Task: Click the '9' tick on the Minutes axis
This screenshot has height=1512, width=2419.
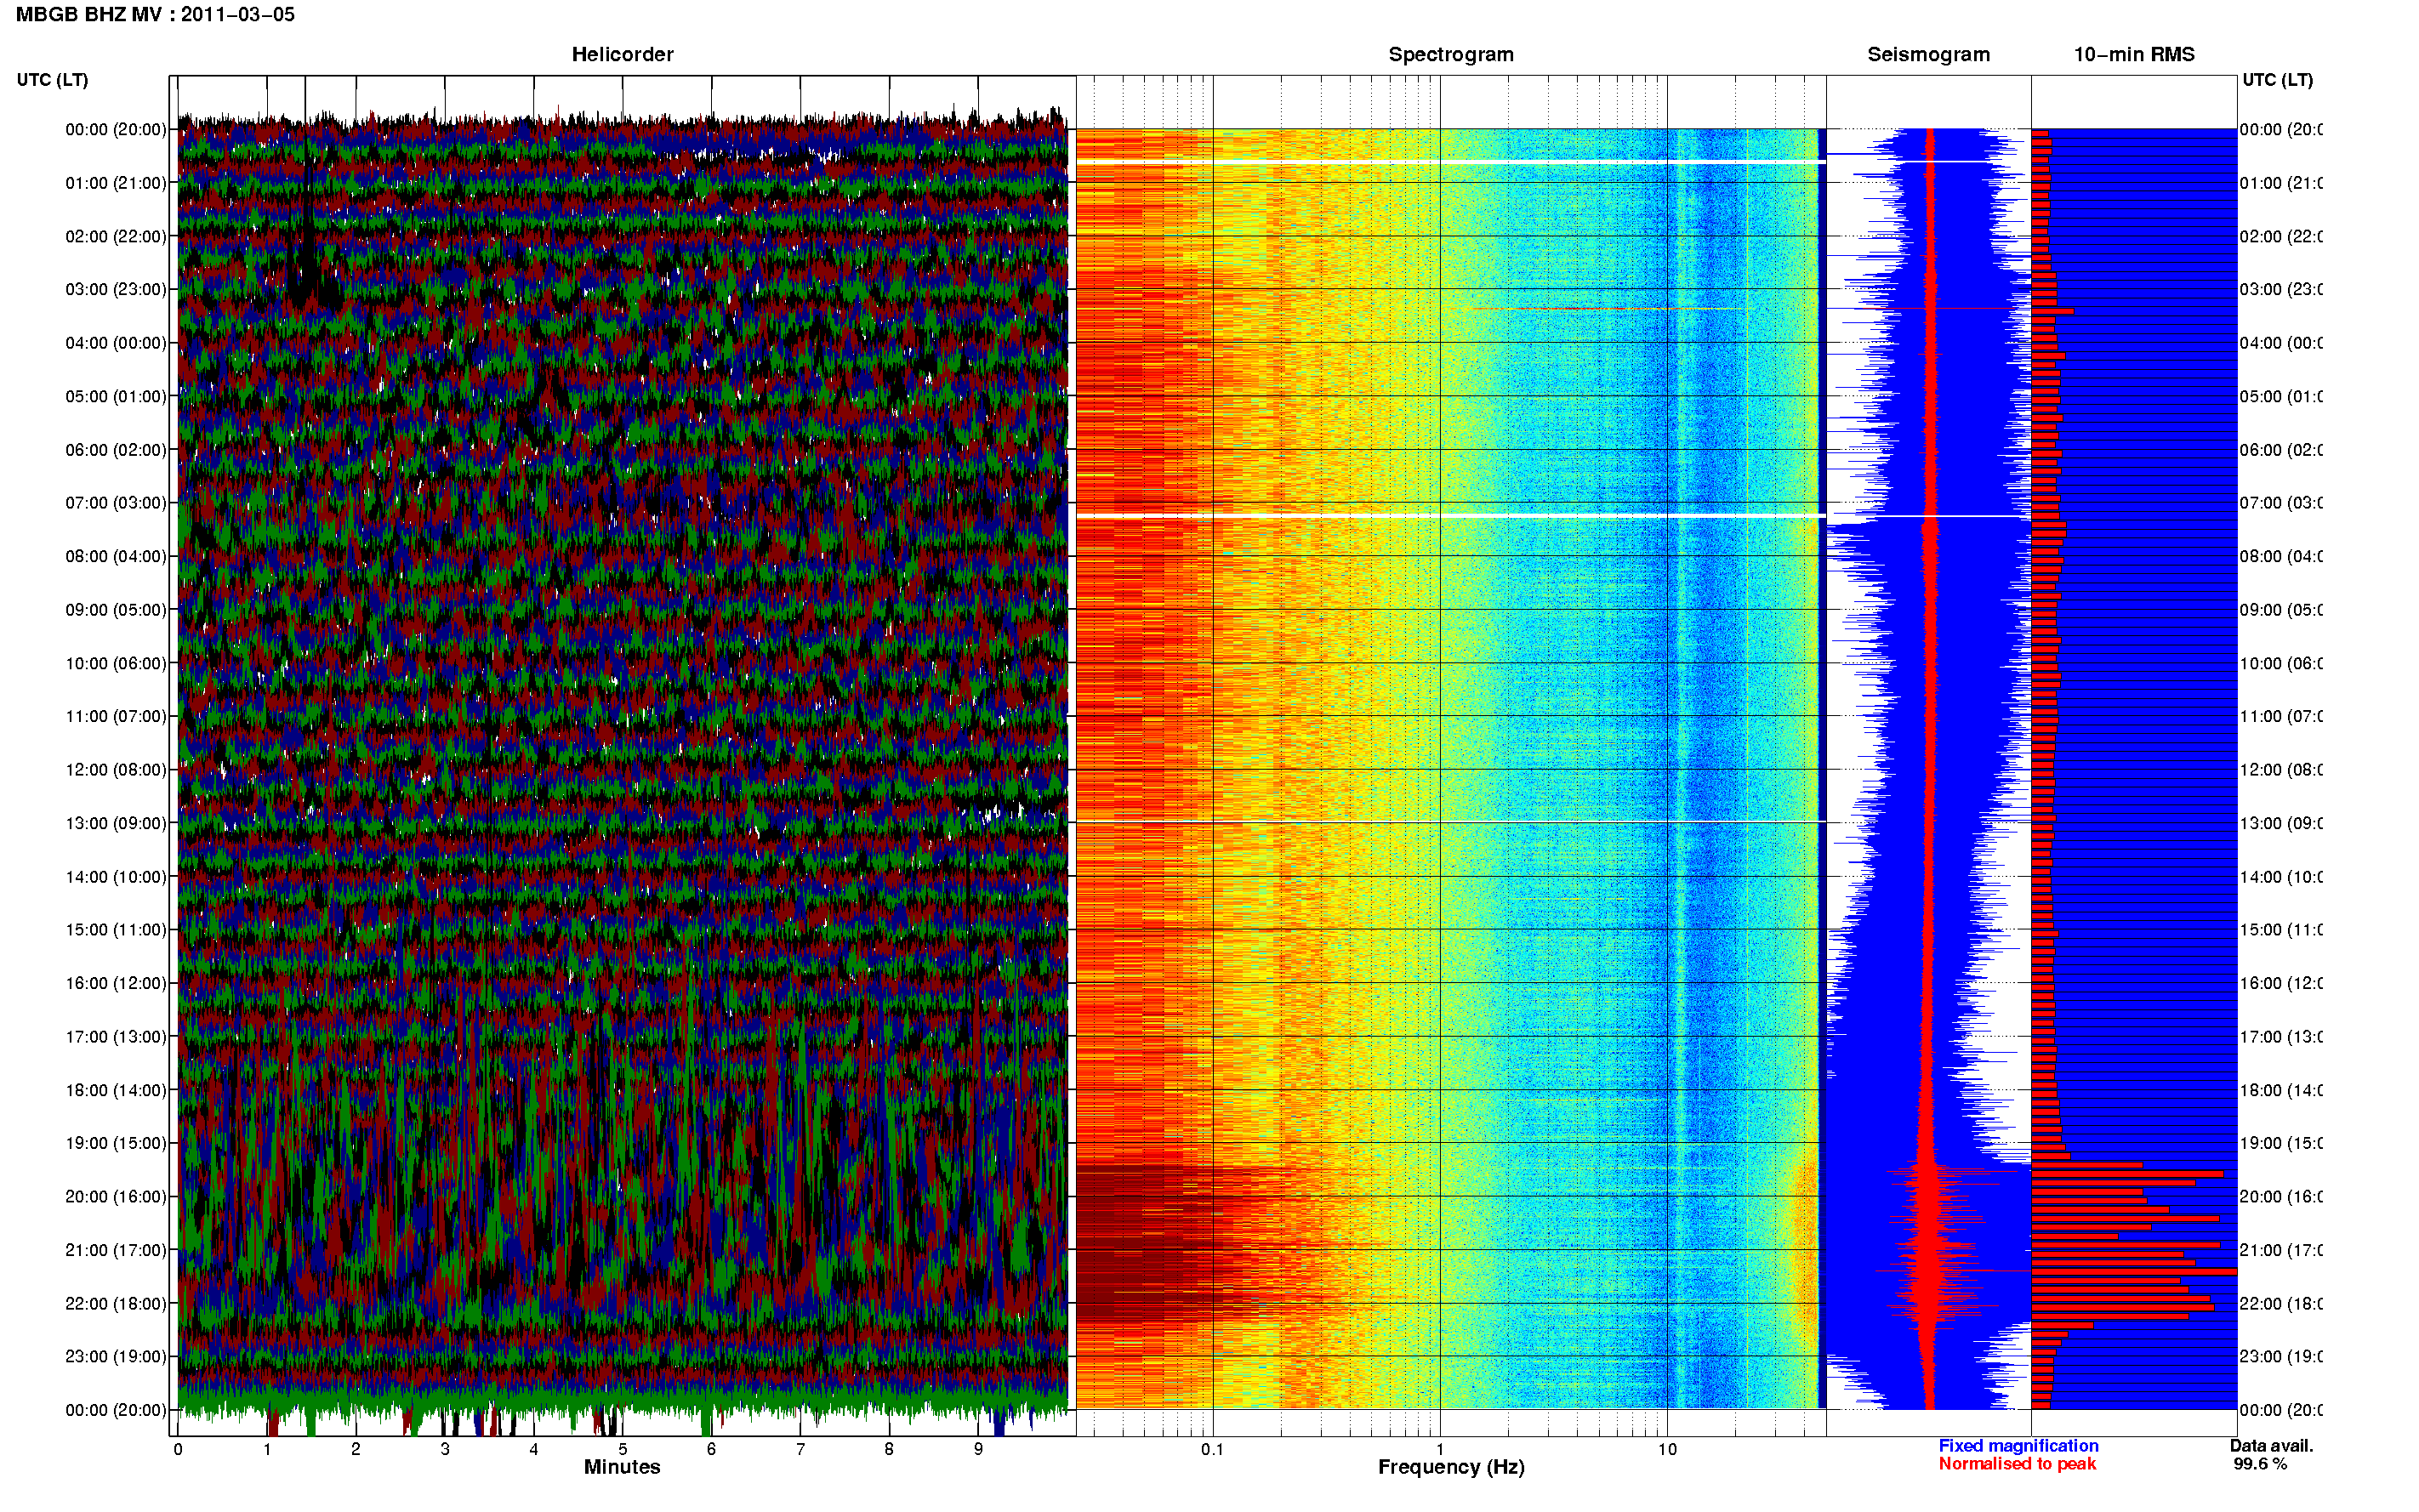Action: (x=978, y=1449)
